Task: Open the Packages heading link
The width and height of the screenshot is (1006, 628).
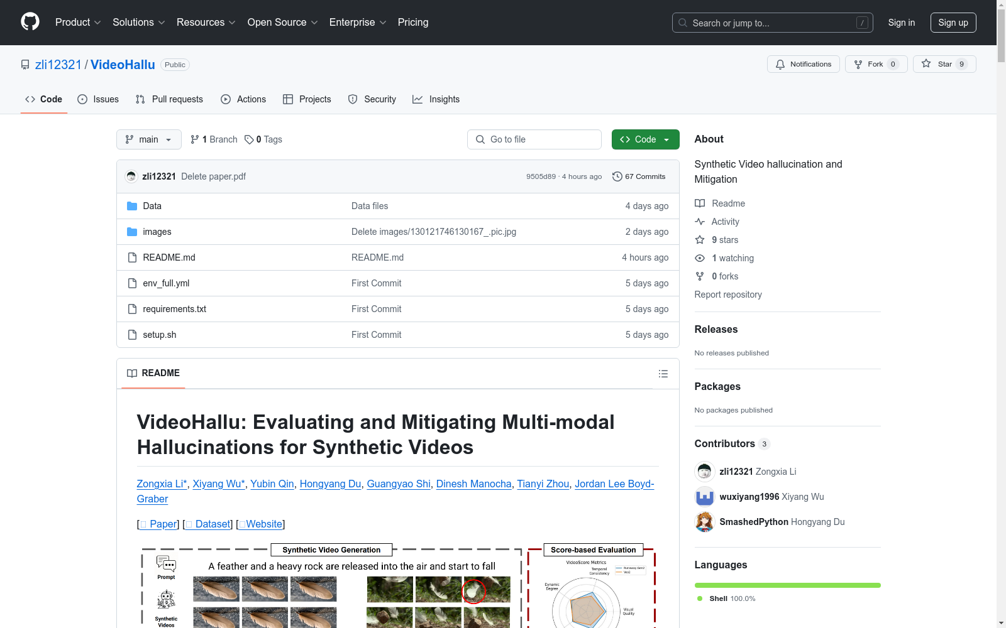Action: click(x=717, y=386)
